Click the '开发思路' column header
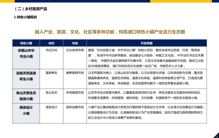 pyautogui.click(x=147, y=43)
